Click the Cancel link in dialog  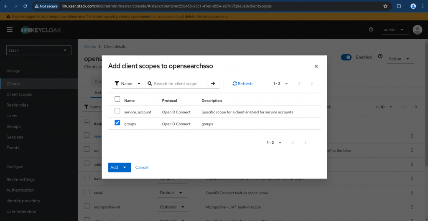click(x=142, y=167)
